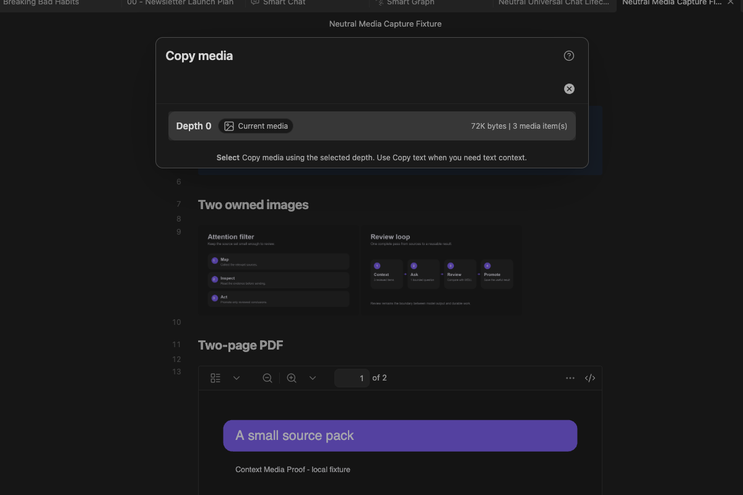Click the PDF page number field

(352, 378)
